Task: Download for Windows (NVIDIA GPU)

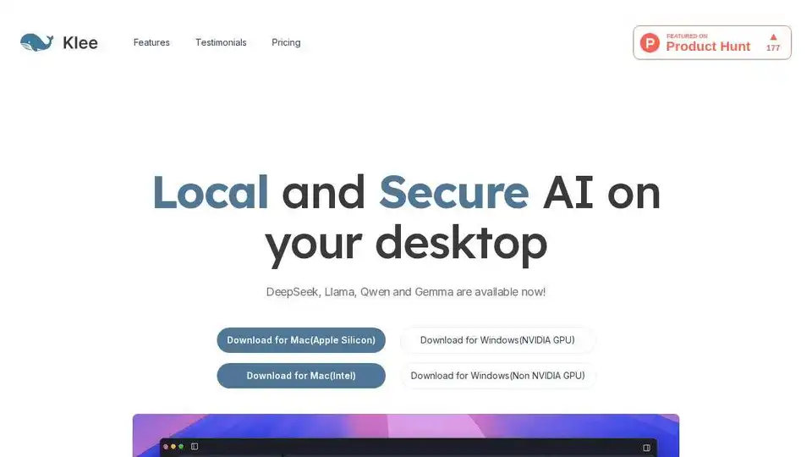Action: coord(497,340)
